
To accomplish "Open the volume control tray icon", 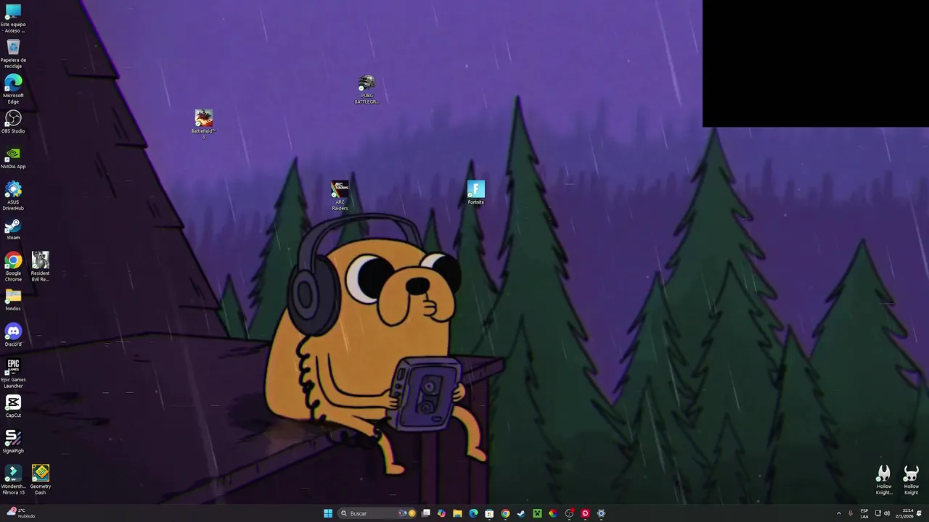I will 887,513.
